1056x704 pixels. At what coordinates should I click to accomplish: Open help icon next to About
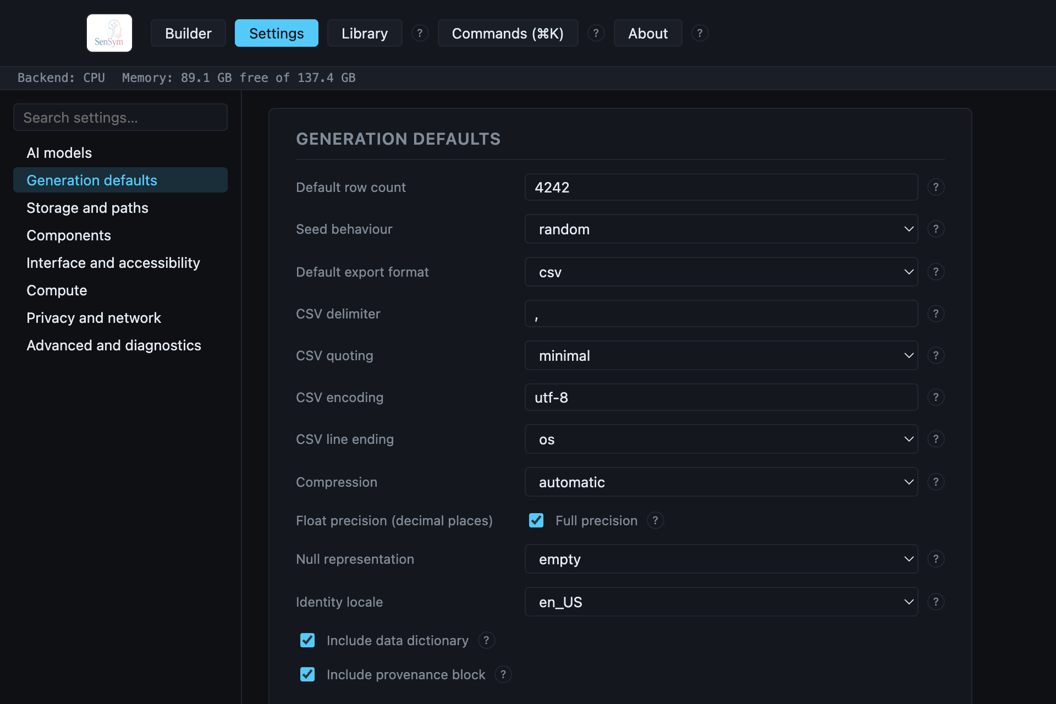[700, 33]
